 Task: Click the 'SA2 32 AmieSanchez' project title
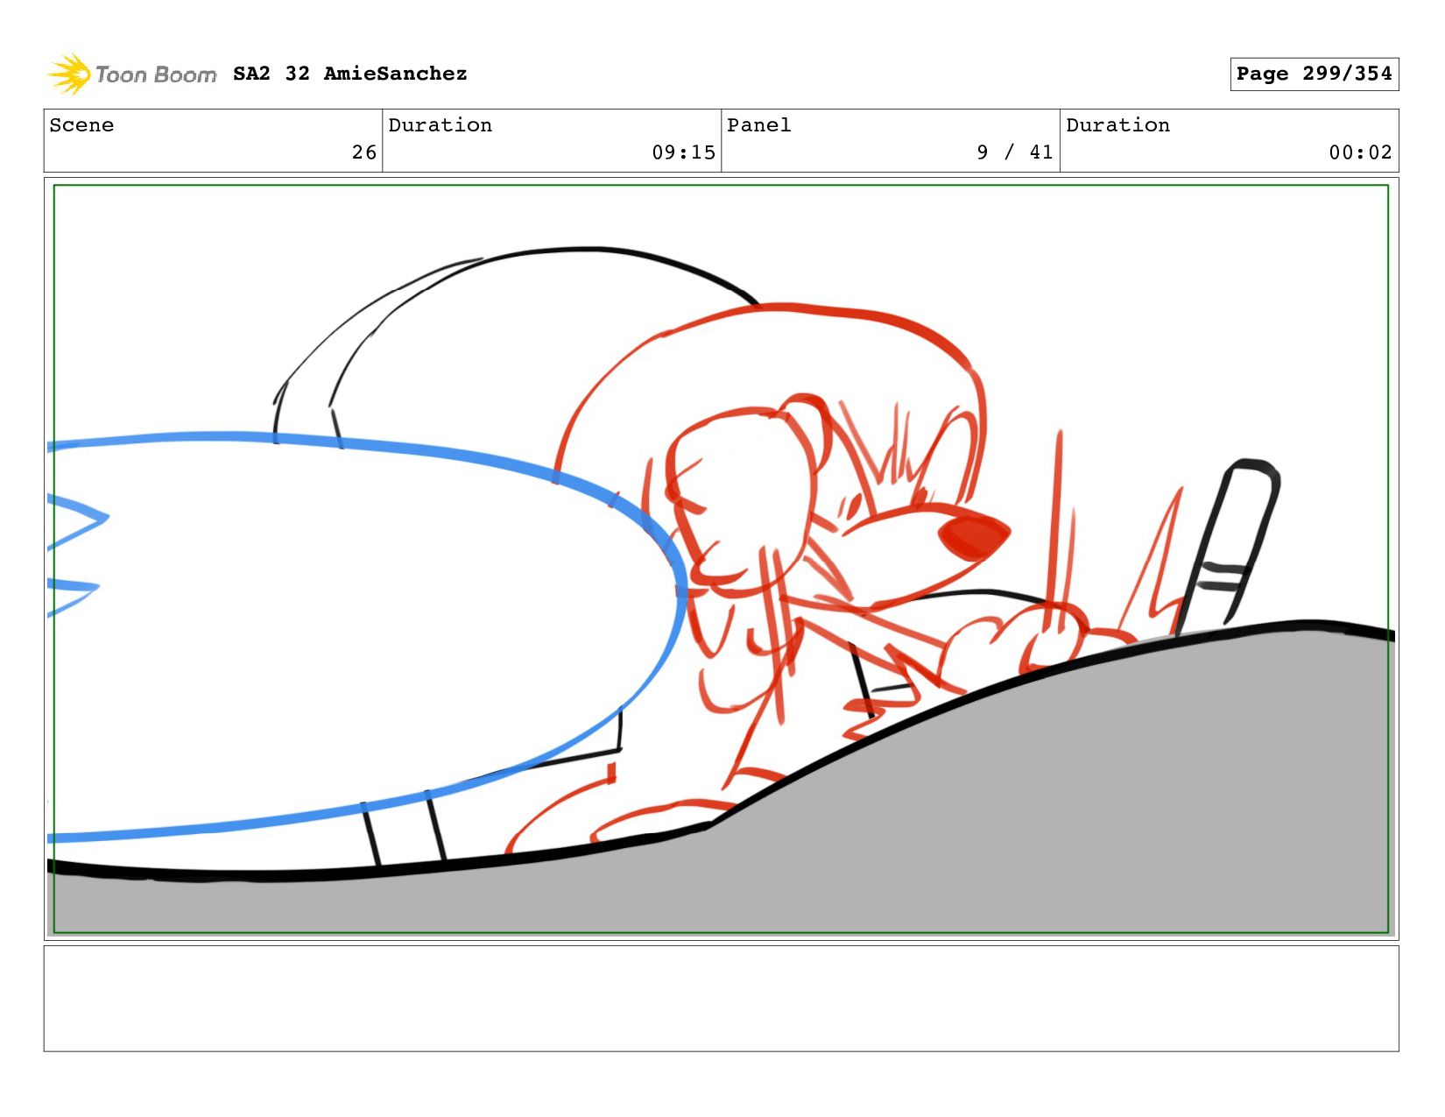(x=350, y=74)
